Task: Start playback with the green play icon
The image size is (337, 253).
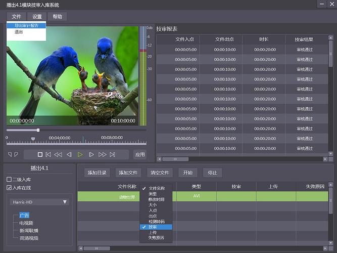Action: [80, 154]
